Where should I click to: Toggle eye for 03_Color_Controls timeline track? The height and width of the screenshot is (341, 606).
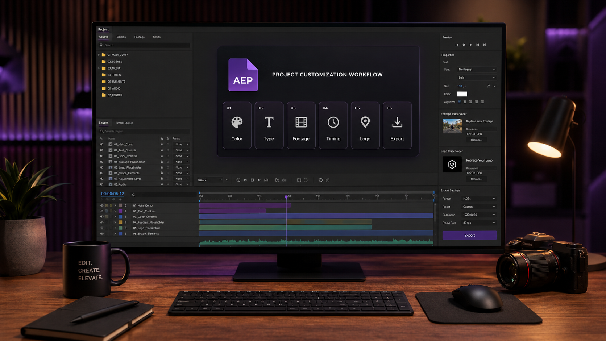pyautogui.click(x=102, y=217)
